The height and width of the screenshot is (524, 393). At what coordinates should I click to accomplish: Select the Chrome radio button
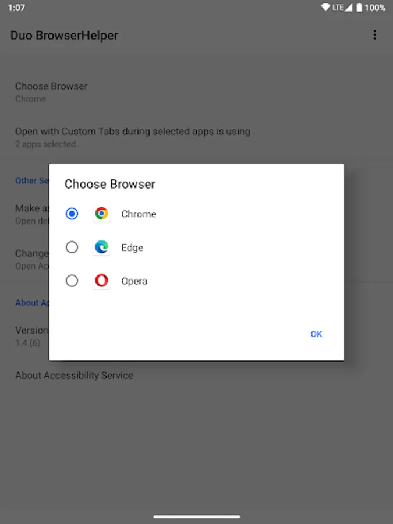(x=72, y=214)
